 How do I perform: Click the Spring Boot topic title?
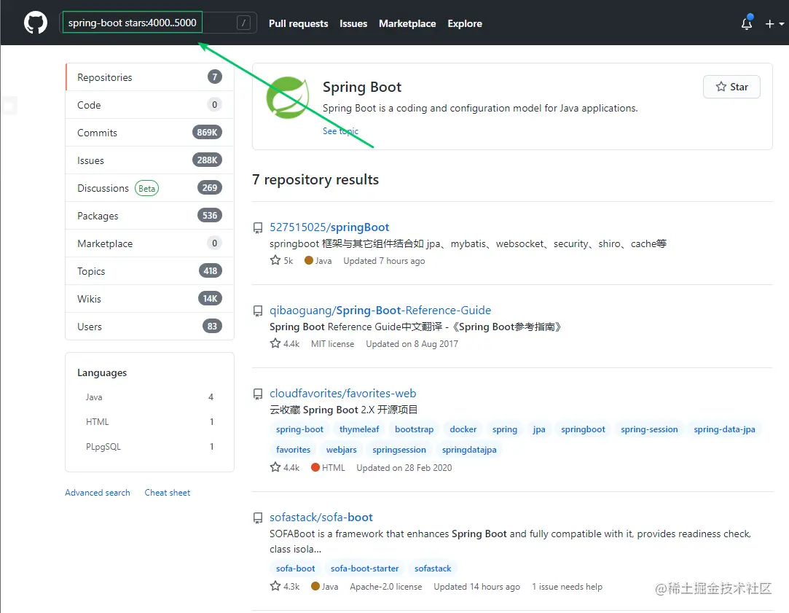[x=362, y=87]
